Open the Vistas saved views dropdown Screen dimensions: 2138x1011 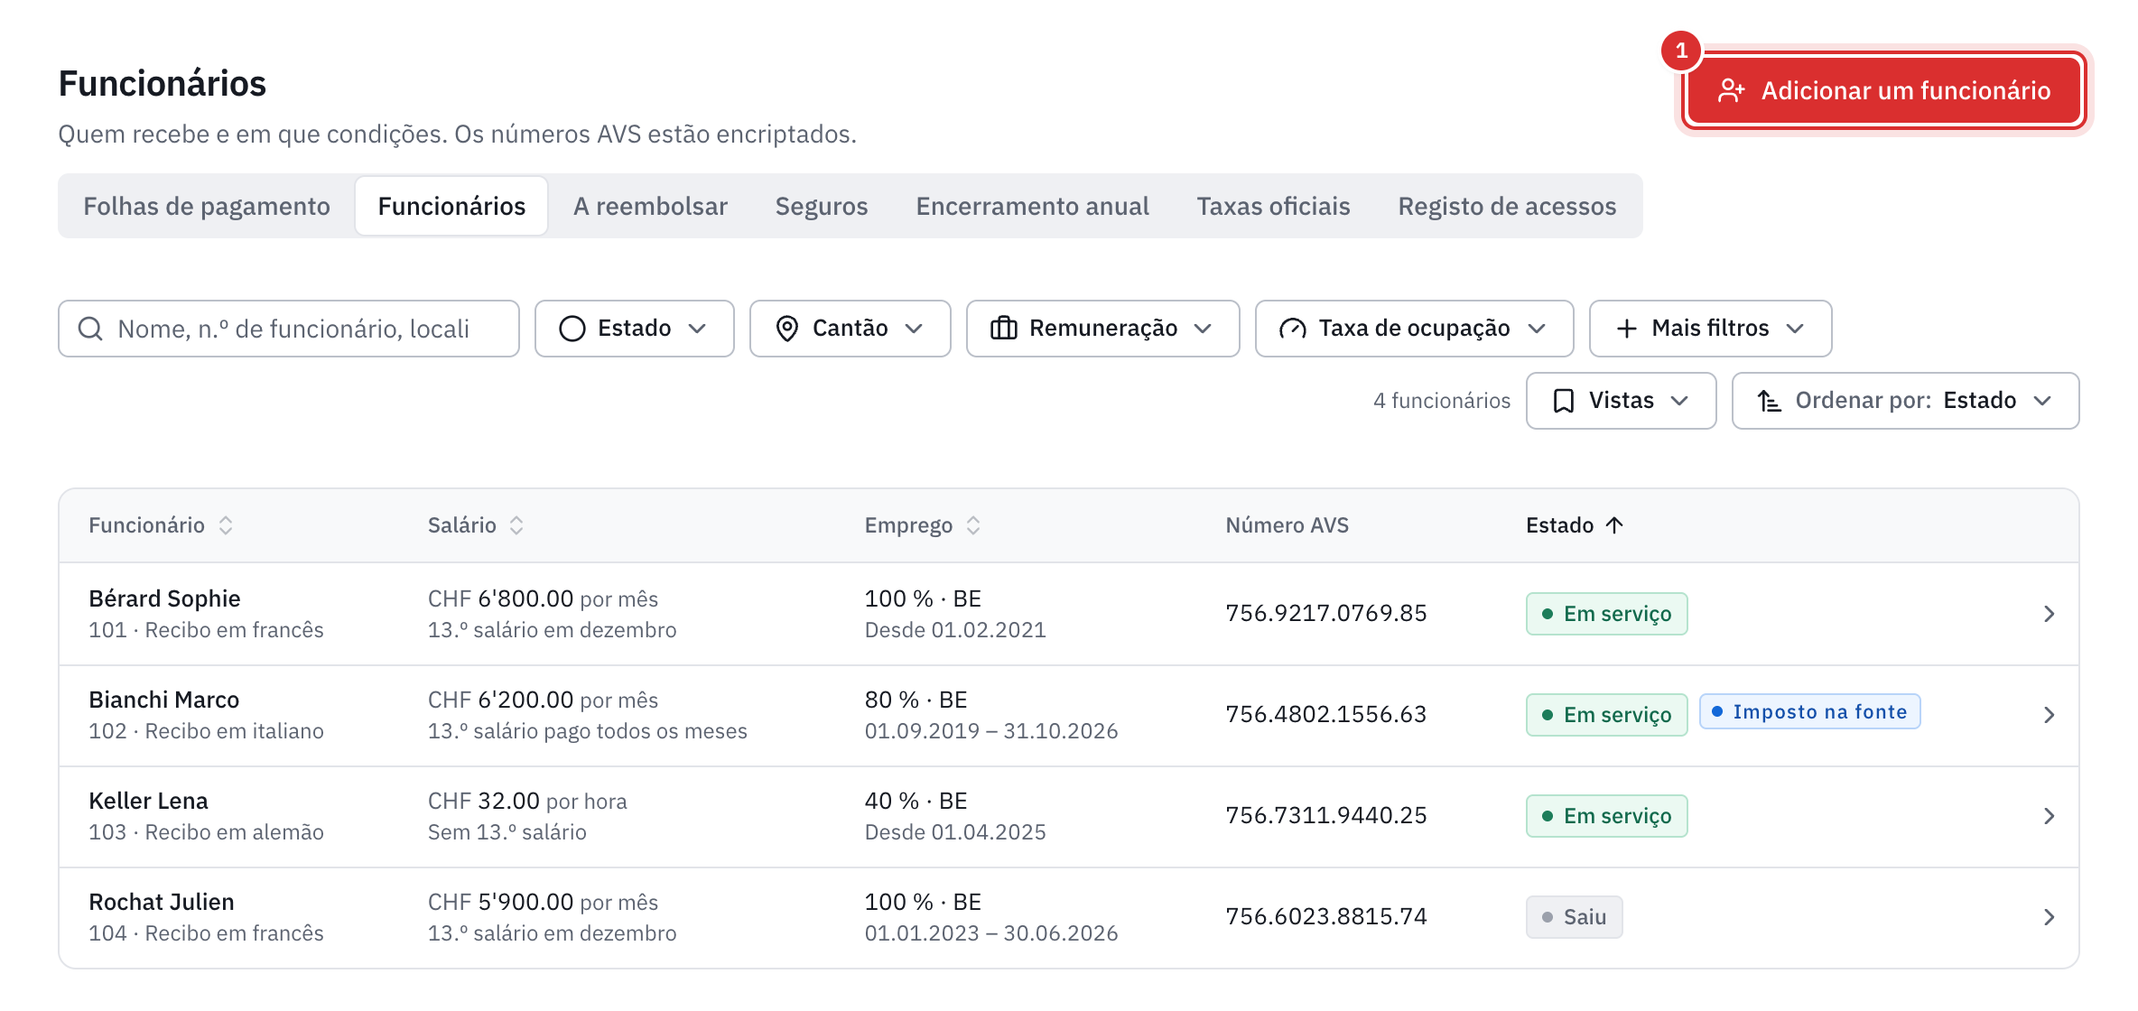[x=1622, y=401]
